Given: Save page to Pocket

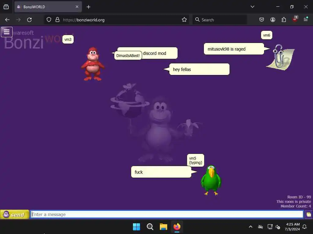Looking at the screenshot, I should tap(262, 20).
